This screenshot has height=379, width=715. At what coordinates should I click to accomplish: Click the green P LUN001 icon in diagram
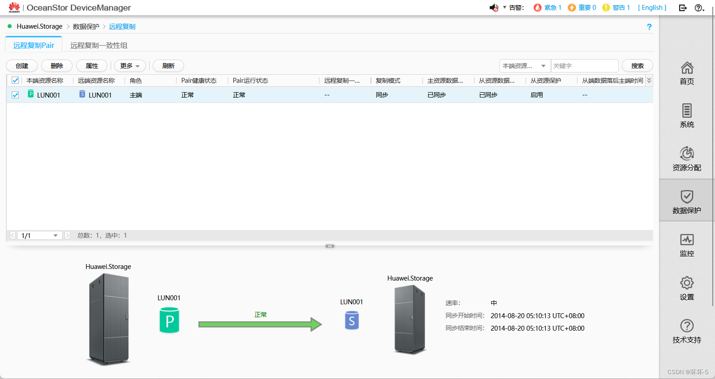169,320
